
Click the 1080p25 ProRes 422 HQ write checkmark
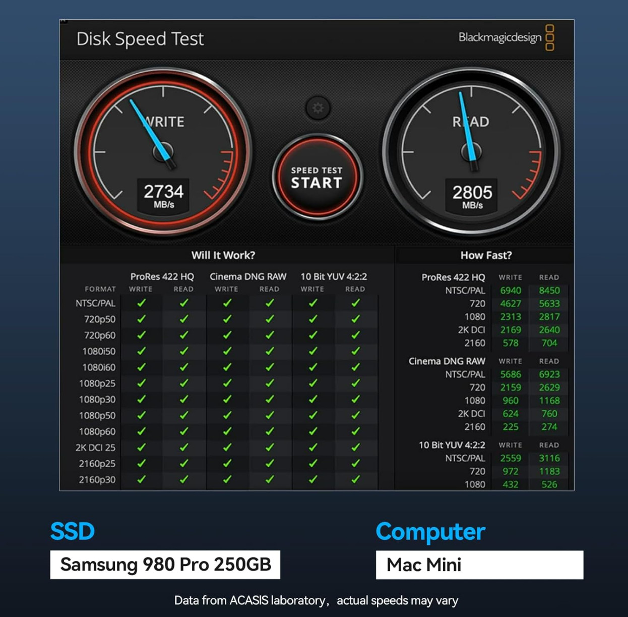141,383
